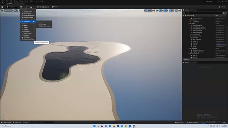
Task: Expand the All Classes submenu
Action: (28, 37)
